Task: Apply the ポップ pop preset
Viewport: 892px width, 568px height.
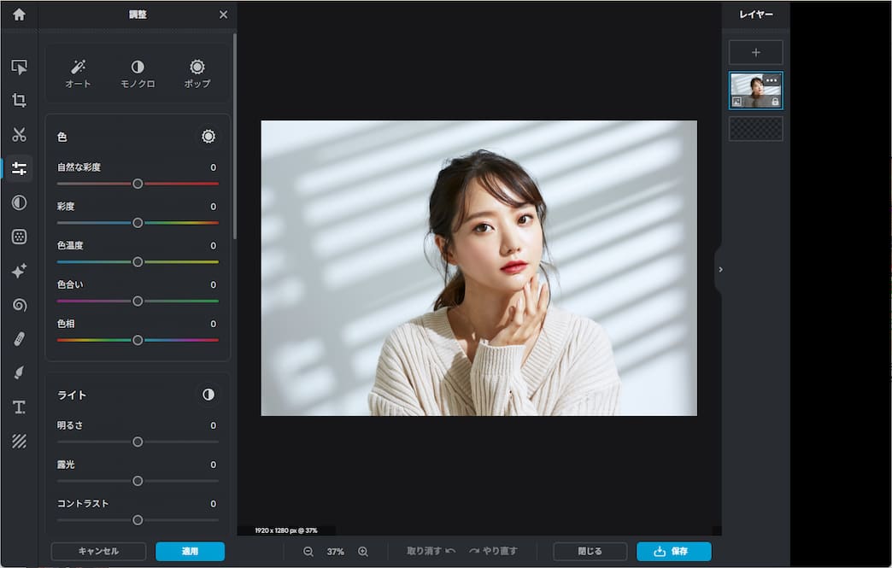Action: pyautogui.click(x=197, y=74)
